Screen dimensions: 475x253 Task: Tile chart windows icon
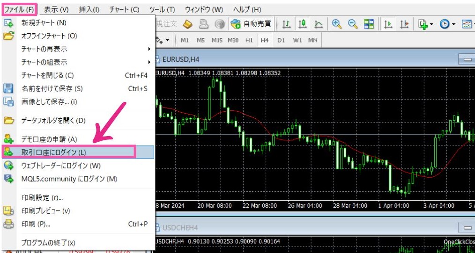click(x=369, y=23)
